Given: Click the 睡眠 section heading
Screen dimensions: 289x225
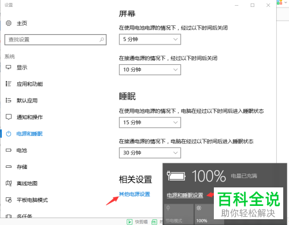Looking at the screenshot, I should 127,97.
